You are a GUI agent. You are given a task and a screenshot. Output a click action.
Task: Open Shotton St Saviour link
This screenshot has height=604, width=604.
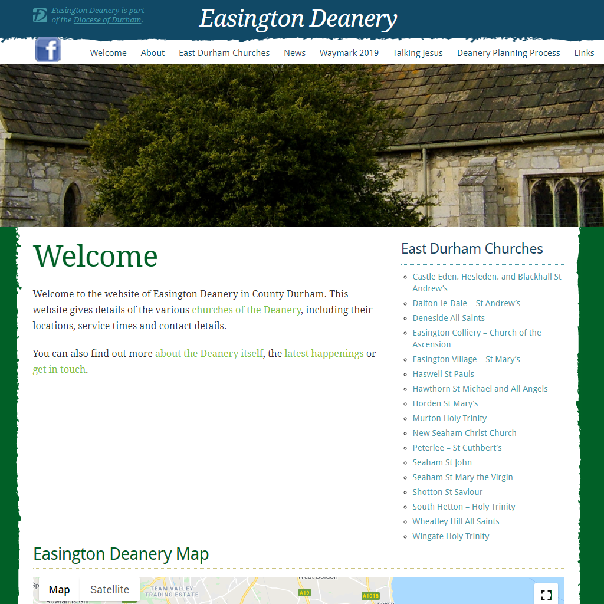pos(448,493)
